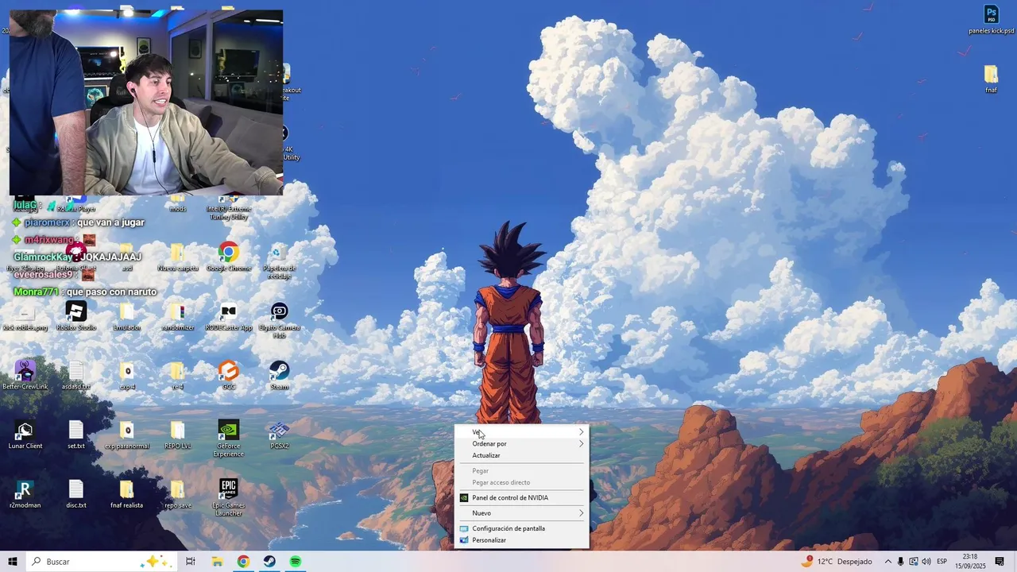
Task: Select the Roblox Studio desktop icon
Action: tap(76, 316)
